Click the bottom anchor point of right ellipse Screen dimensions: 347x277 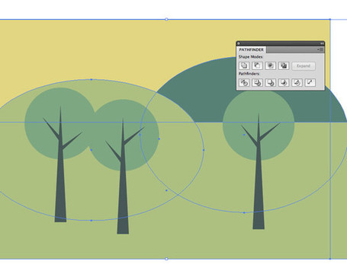click(x=244, y=212)
